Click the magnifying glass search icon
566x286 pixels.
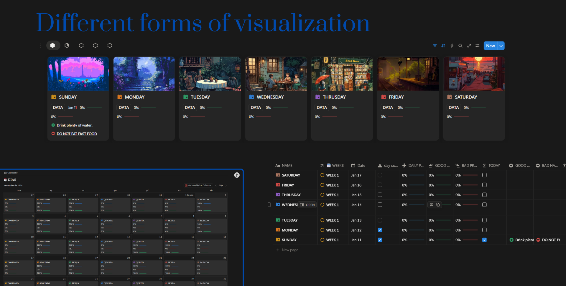click(x=460, y=46)
